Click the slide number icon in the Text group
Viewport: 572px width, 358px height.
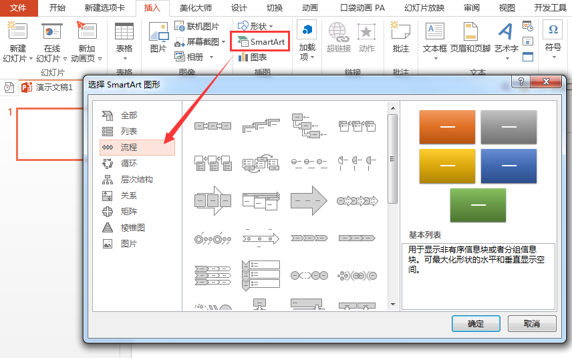coord(527,41)
